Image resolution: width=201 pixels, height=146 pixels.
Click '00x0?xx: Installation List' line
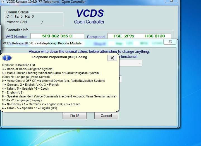pyautogui.click(x=18, y=65)
